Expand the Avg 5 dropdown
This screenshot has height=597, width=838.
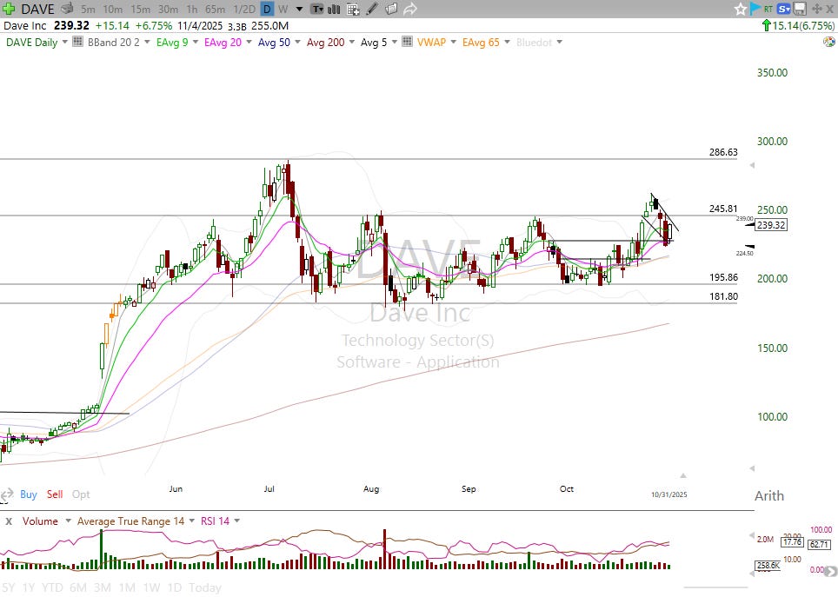[395, 42]
